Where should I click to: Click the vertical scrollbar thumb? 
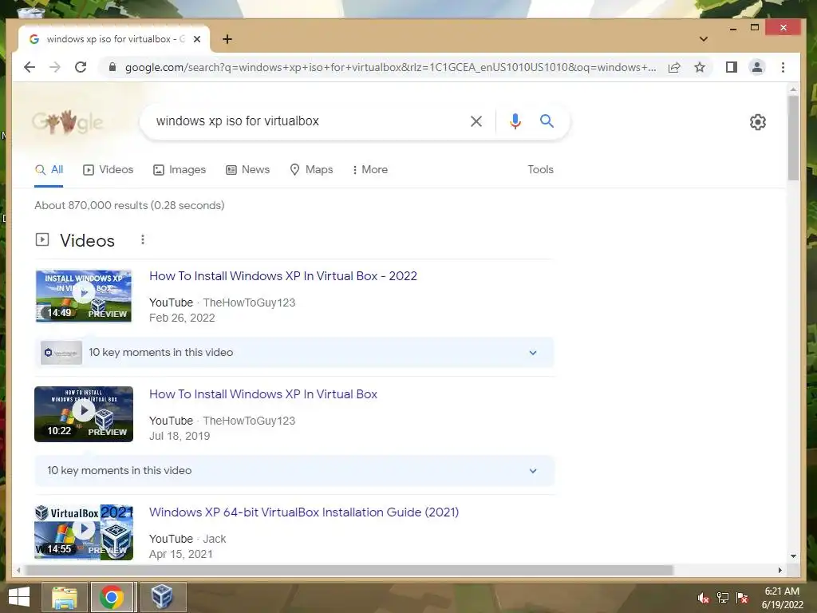pyautogui.click(x=793, y=137)
